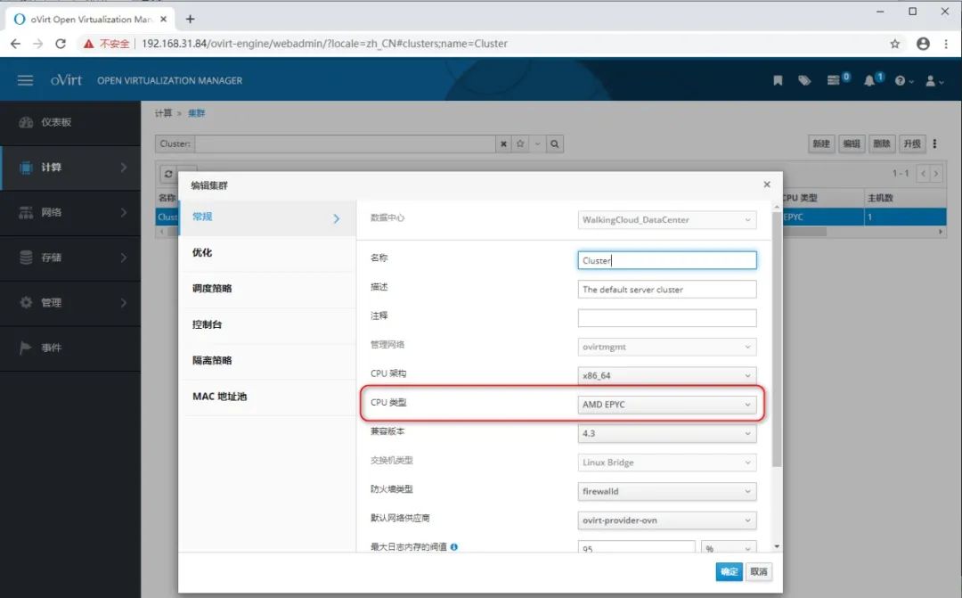Open the default network provider ovirt-provider-ovn dropdown
The image size is (962, 598).
click(x=667, y=520)
